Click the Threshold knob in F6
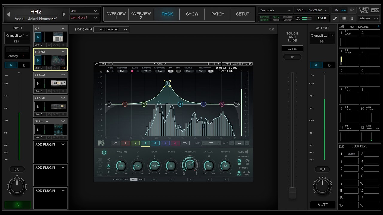The width and height of the screenshot is (383, 215). (x=190, y=165)
